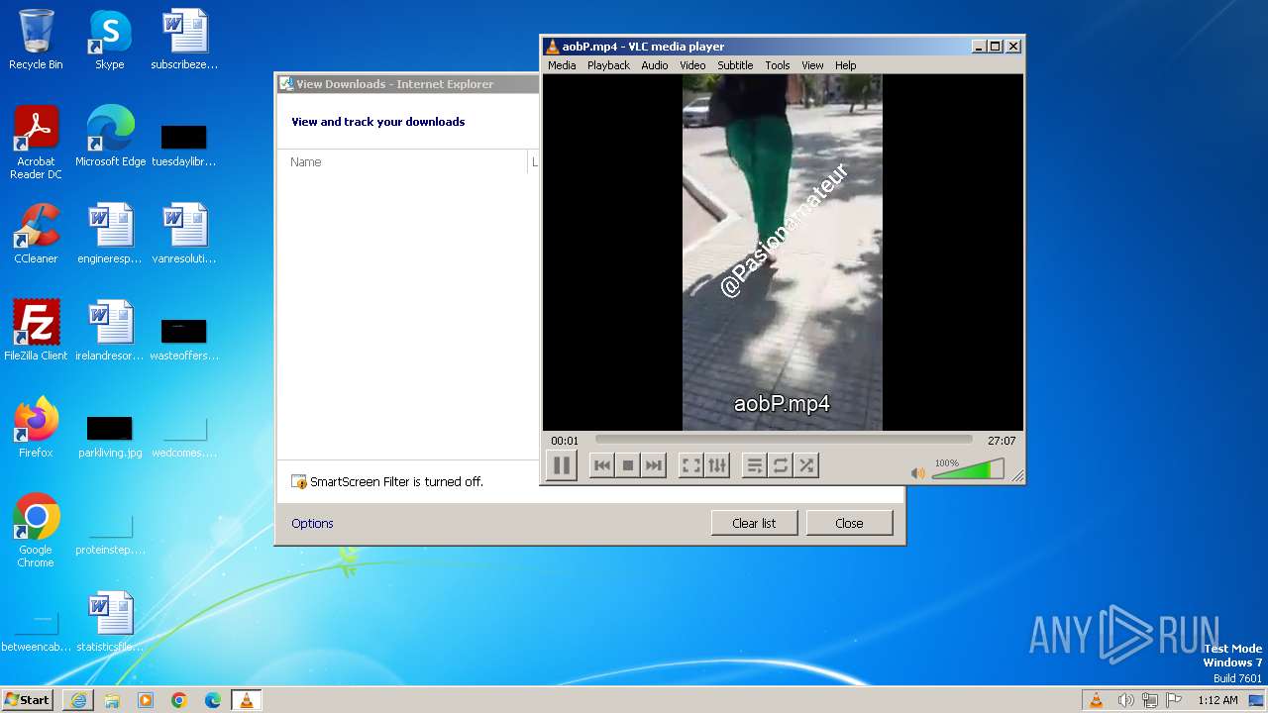Mute audio via VLC speaker icon

click(917, 473)
